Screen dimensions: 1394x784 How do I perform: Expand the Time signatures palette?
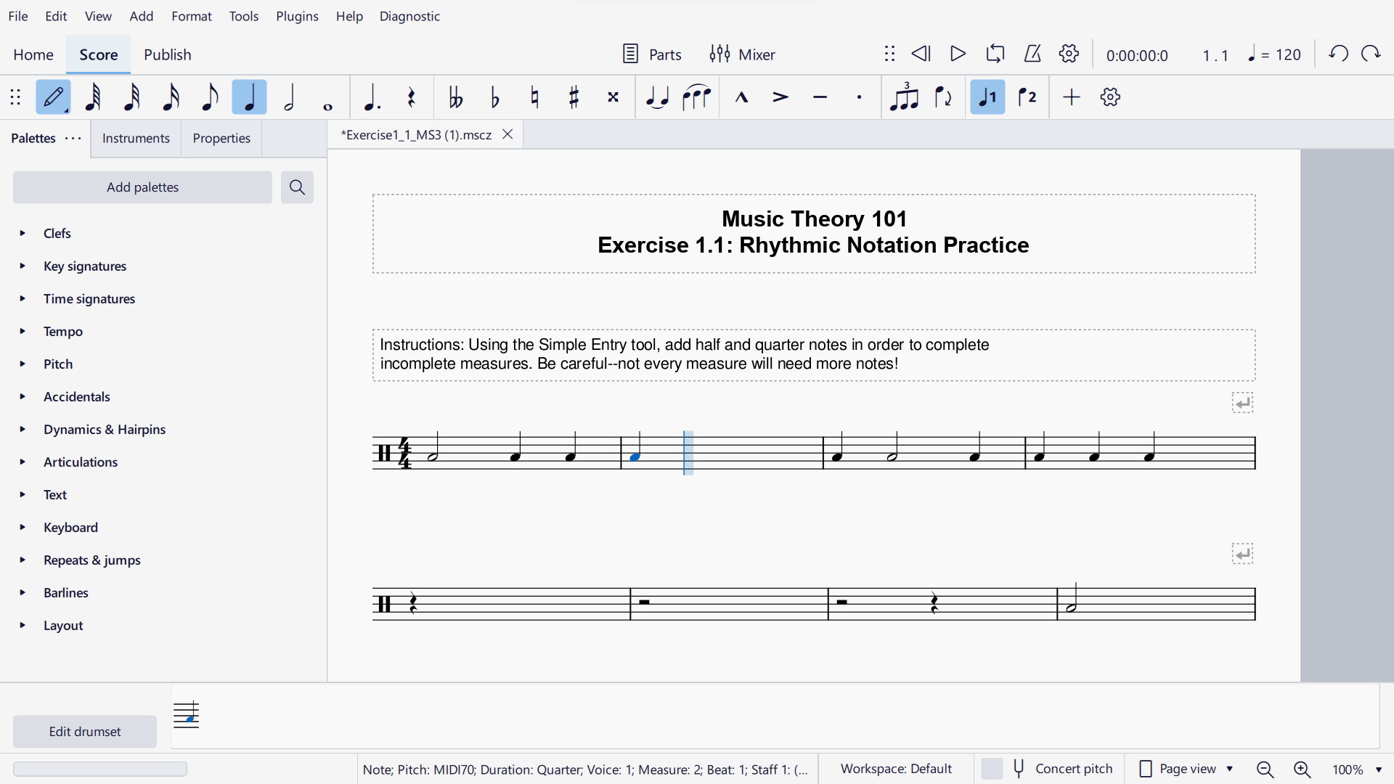(x=23, y=298)
